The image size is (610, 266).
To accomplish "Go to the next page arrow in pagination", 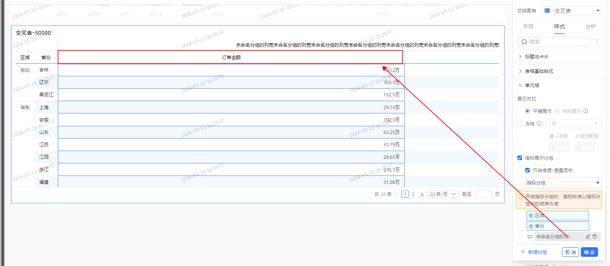I will coord(422,194).
